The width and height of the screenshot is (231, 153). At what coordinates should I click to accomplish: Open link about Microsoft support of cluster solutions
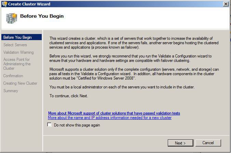tap(114, 113)
